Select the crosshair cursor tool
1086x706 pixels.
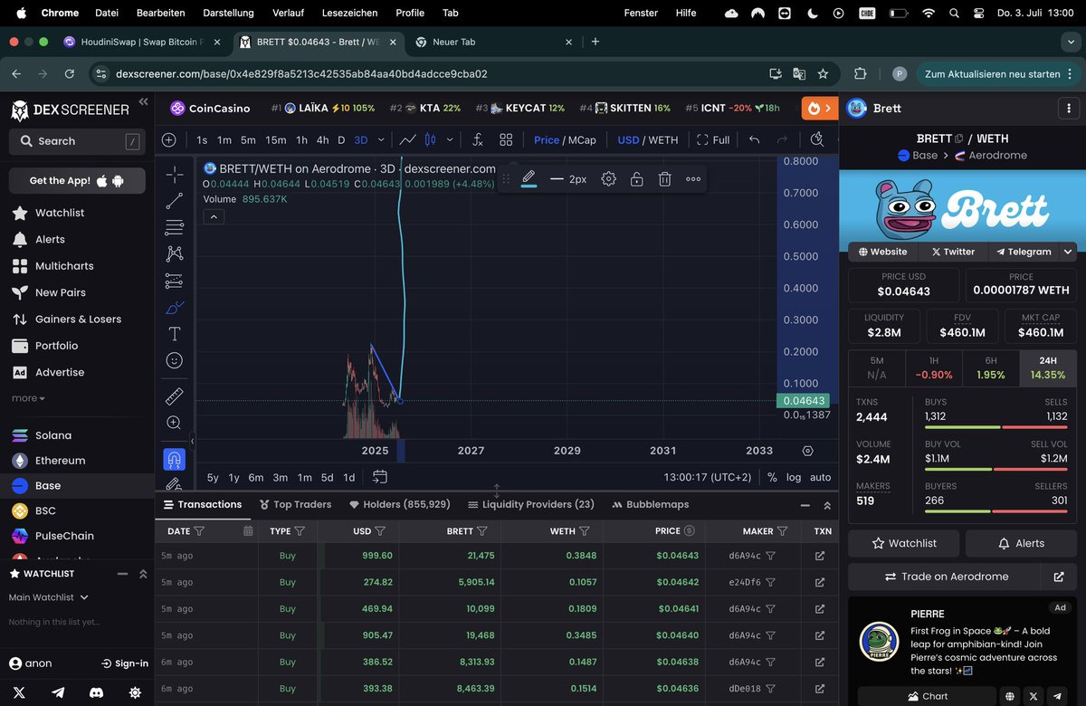(x=175, y=174)
